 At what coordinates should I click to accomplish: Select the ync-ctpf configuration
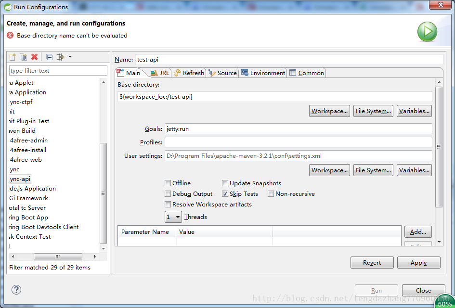tap(21, 102)
